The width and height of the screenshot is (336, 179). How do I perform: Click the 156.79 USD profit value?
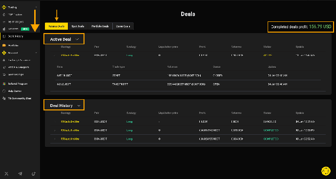pyautogui.click(x=320, y=27)
